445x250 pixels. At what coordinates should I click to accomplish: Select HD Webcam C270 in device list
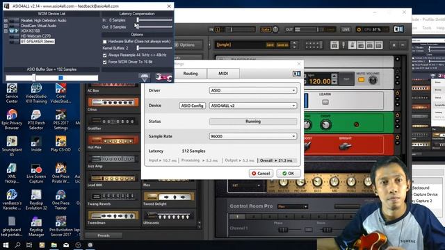coord(35,36)
